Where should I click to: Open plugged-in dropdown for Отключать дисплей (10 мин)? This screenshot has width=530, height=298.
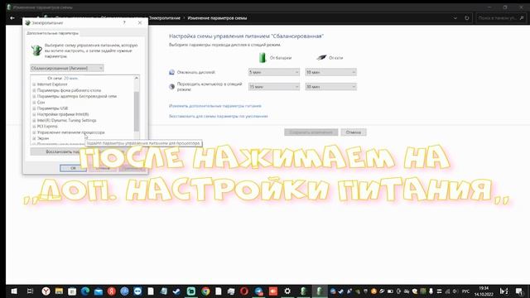330,72
